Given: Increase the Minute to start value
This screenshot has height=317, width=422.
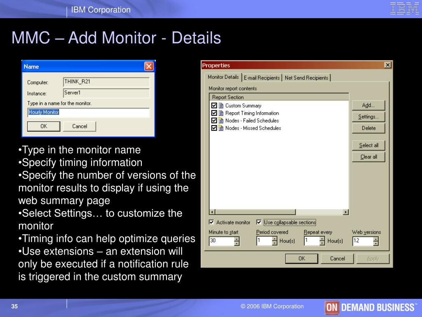Looking at the screenshot, I should (x=237, y=239).
